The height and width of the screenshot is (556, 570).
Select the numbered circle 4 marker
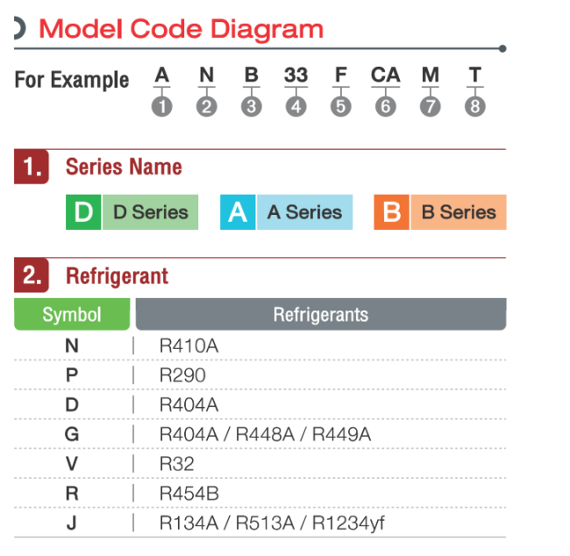pos(296,107)
